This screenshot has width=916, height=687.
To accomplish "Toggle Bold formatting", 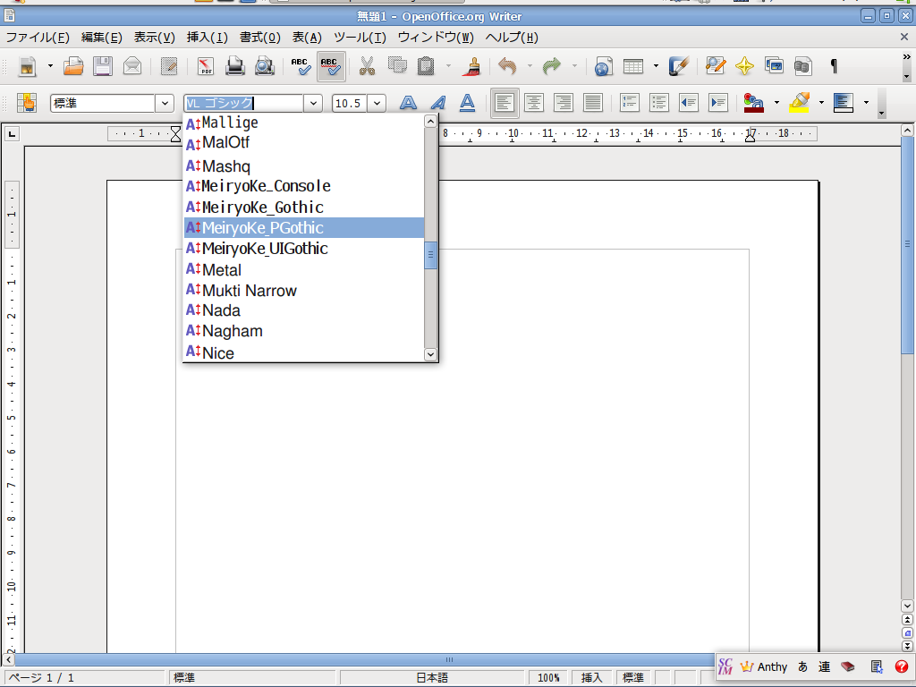I will pyautogui.click(x=408, y=103).
